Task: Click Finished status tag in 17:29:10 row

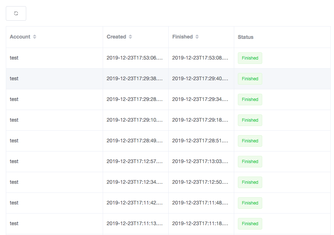Action: tap(250, 120)
